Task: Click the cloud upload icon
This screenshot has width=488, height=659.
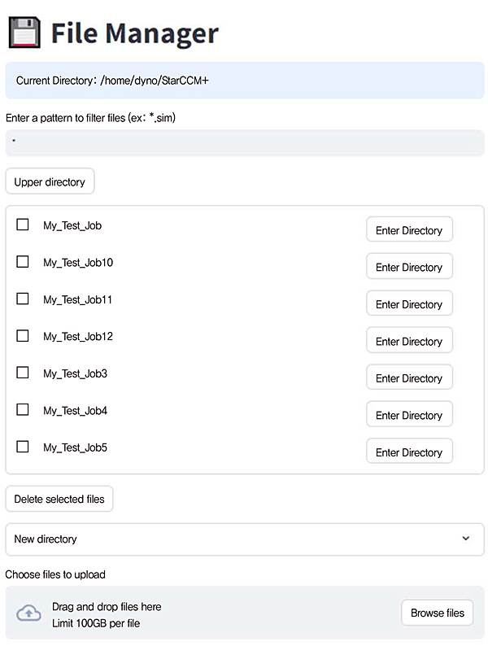Action: tap(28, 613)
